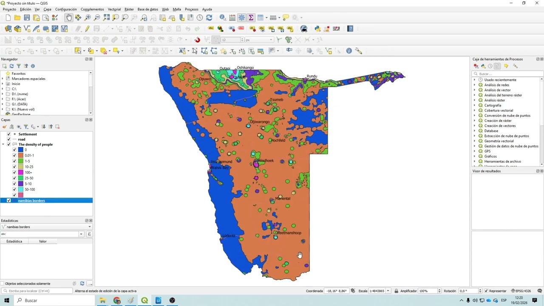This screenshot has width=544, height=306.
Task: Open the temporal controller clock icon
Action: [200, 17]
